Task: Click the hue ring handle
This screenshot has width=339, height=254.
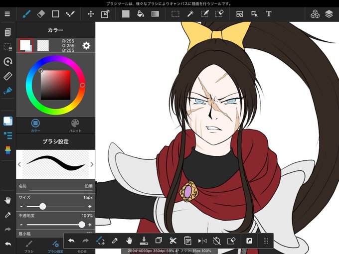Action: pos(82,85)
